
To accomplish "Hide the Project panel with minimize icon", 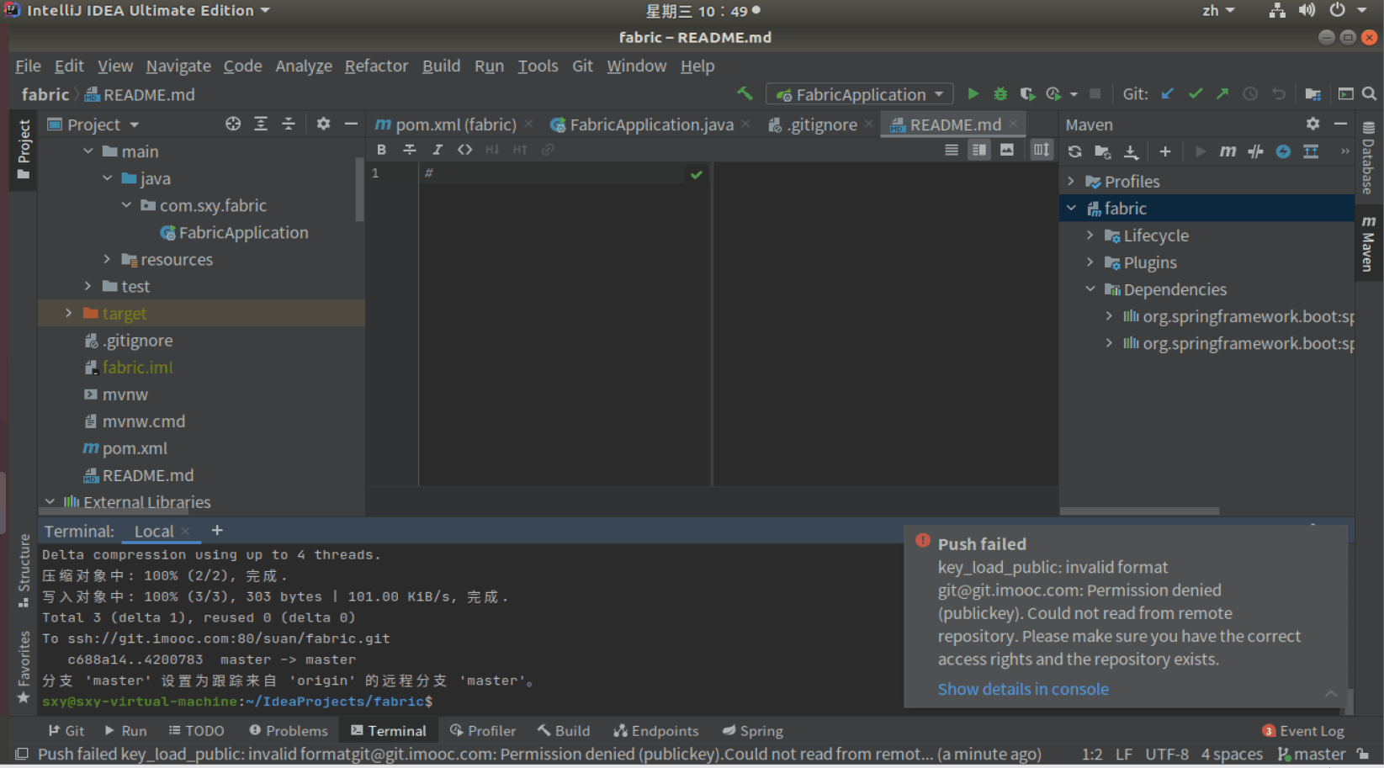I will (x=351, y=124).
